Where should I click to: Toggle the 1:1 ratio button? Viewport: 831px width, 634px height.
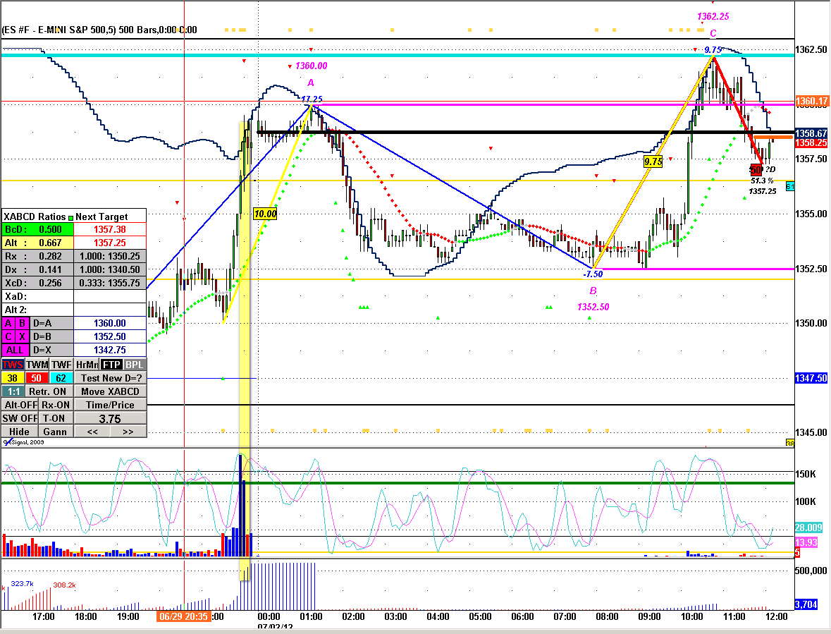(13, 391)
